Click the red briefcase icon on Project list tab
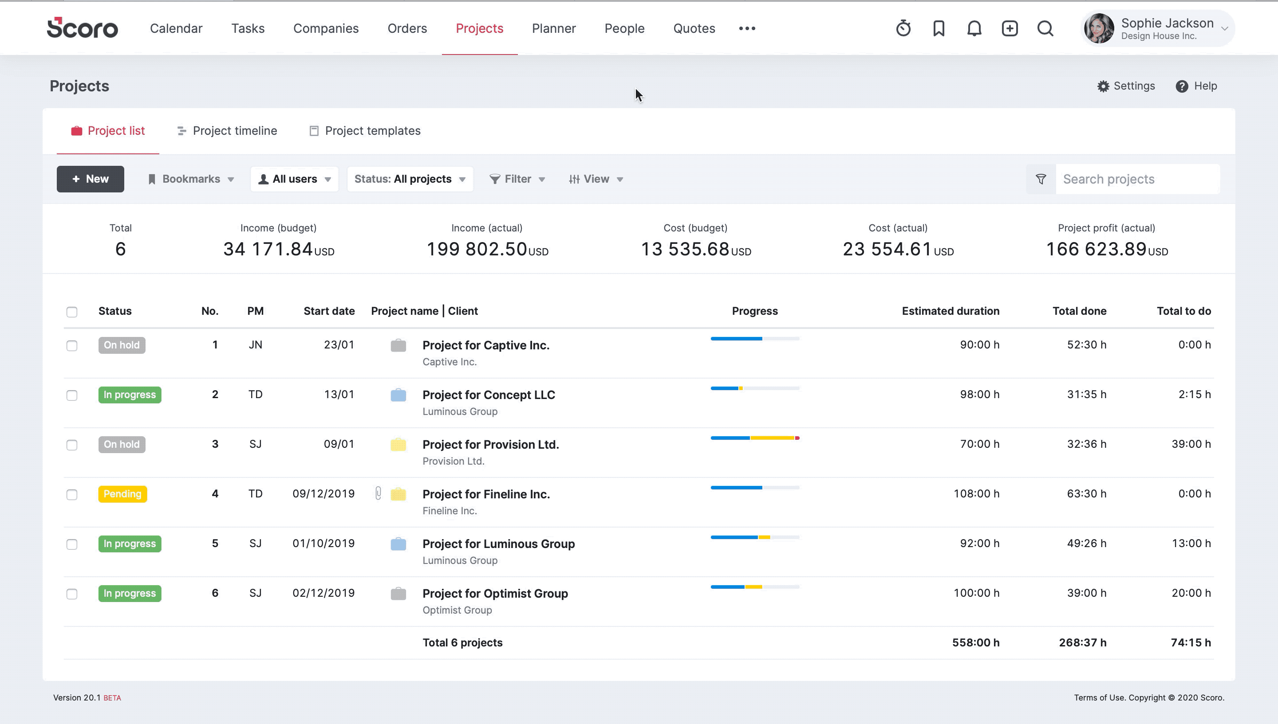Image resolution: width=1278 pixels, height=724 pixels. (76, 131)
